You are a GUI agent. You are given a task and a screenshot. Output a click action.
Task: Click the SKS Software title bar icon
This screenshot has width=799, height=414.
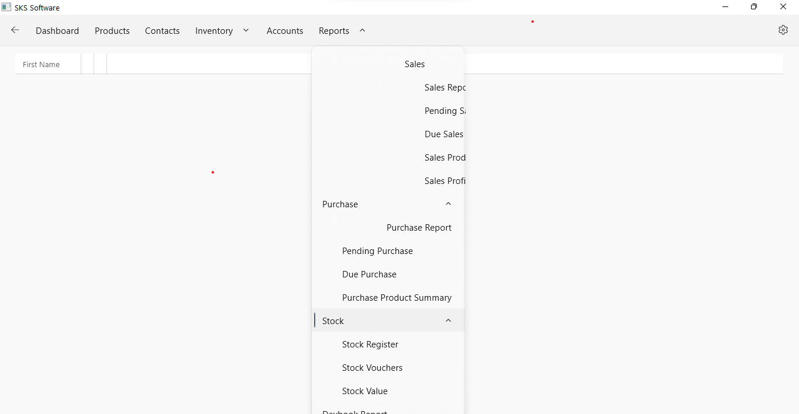(x=6, y=7)
